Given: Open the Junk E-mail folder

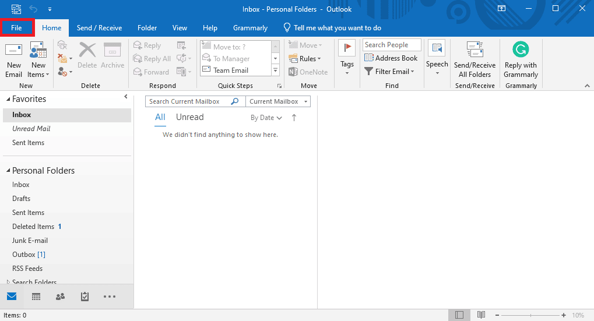Looking at the screenshot, I should click(30, 241).
